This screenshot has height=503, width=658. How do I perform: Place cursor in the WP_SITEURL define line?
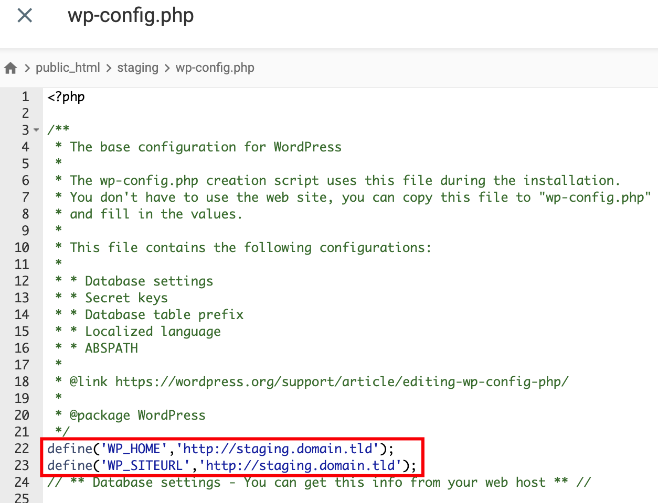click(231, 465)
